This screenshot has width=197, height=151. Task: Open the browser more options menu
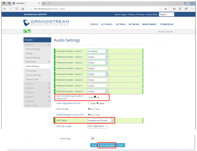192,9
